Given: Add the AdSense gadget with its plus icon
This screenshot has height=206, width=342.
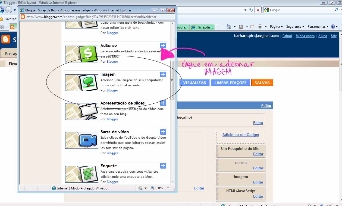Looking at the screenshot, I should point(163,46).
